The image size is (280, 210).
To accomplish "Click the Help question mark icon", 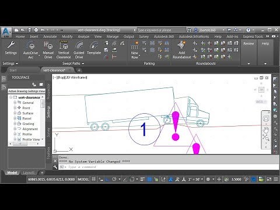I will [x=248, y=30].
